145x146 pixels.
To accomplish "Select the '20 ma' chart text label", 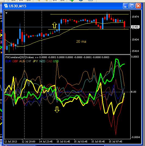I will tap(81, 41).
